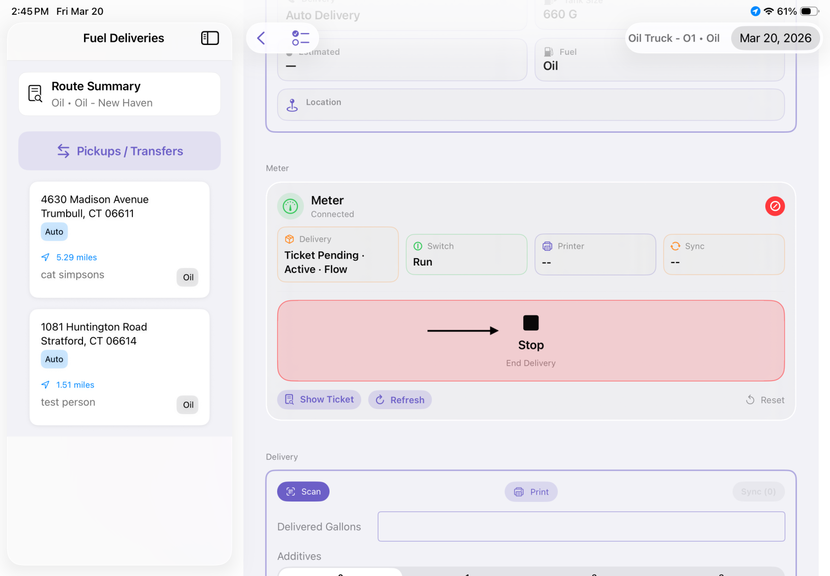Open the Oil Truck - O1 selector

click(x=673, y=38)
